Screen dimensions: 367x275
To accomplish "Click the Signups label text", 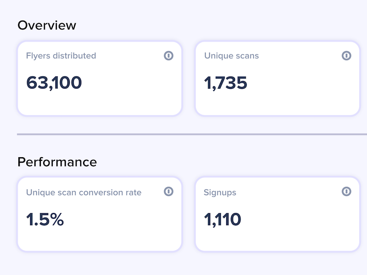I will 220,192.
